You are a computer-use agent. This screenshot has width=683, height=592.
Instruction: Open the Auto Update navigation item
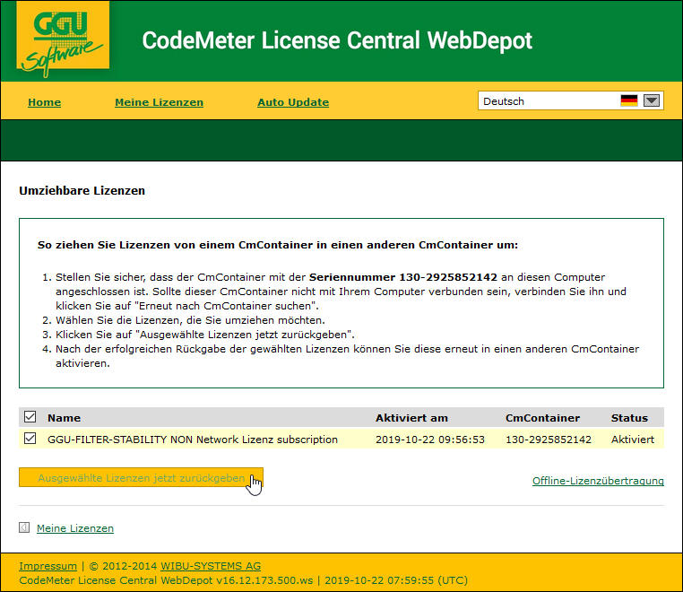coord(293,102)
